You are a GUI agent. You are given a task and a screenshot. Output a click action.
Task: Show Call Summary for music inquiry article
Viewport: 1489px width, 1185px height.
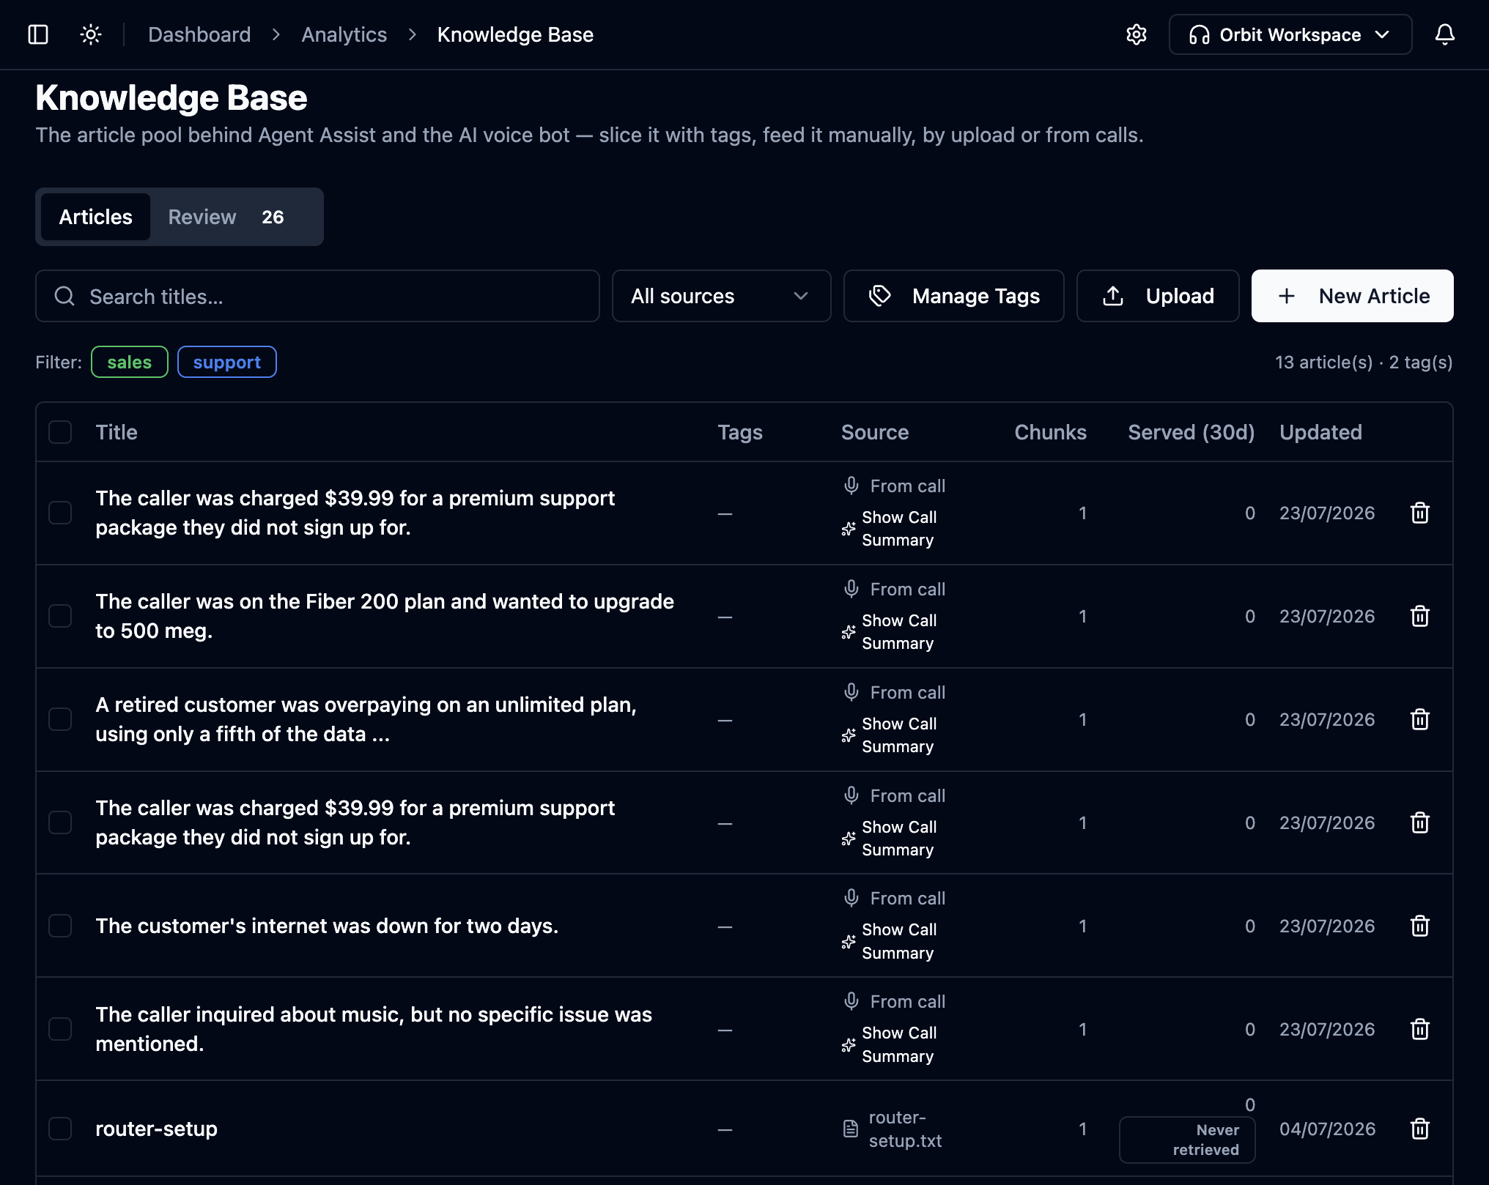pyautogui.click(x=890, y=1044)
